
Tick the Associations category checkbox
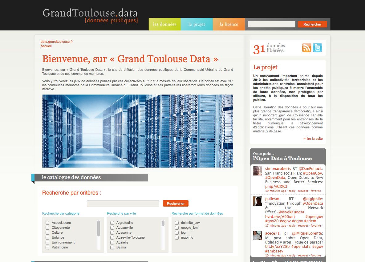click(x=47, y=223)
